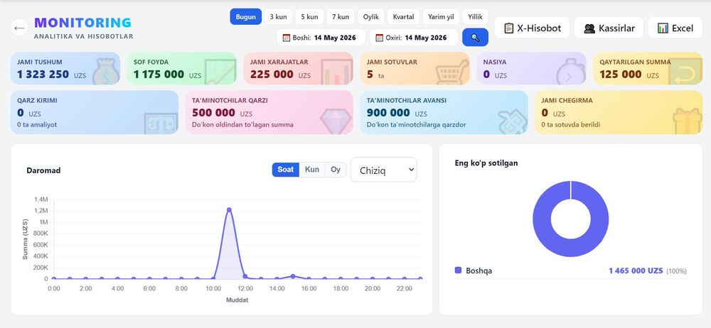
Task: Click the Boshqa legend label
Action: pyautogui.click(x=479, y=270)
